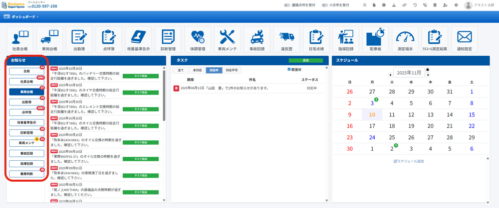This screenshot has width=499, height=208.
Task: Select the 全て task tab
Action: (181, 70)
